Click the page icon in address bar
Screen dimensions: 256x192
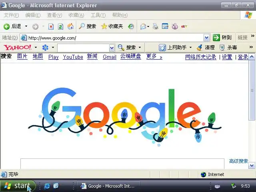pos(24,38)
